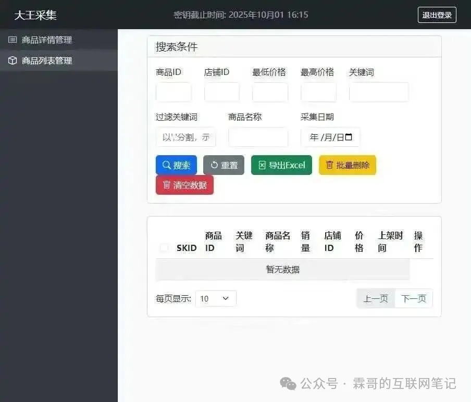Focus the 关键词 search input
Image resolution: width=471 pixels, height=402 pixels.
click(x=378, y=92)
